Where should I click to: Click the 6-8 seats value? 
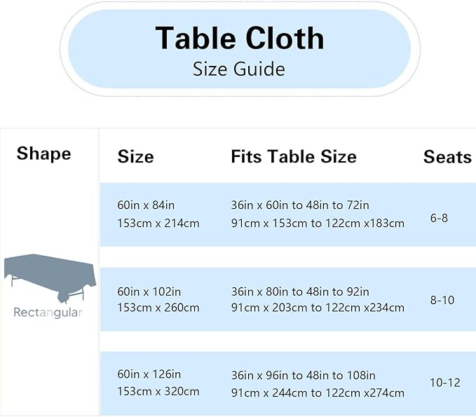439,218
